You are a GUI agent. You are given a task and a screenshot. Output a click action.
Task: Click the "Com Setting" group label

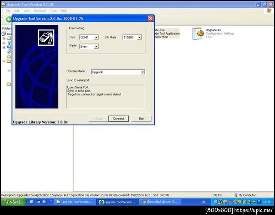point(77,28)
